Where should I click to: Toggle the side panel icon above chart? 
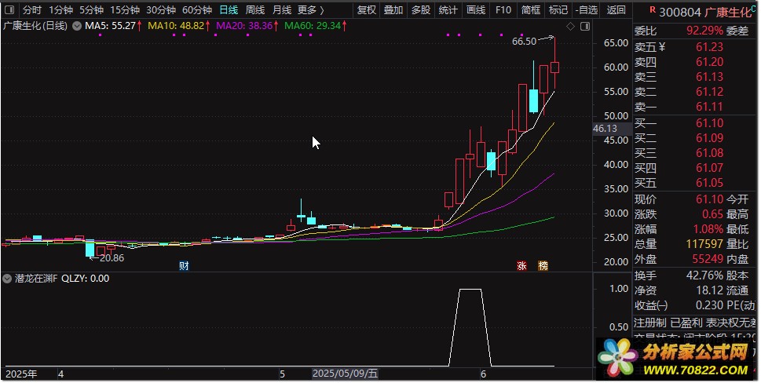(x=585, y=26)
